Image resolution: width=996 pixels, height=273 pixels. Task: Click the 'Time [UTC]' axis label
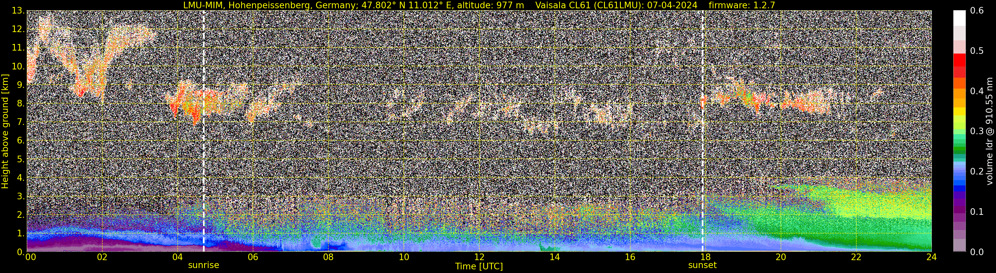[479, 266]
